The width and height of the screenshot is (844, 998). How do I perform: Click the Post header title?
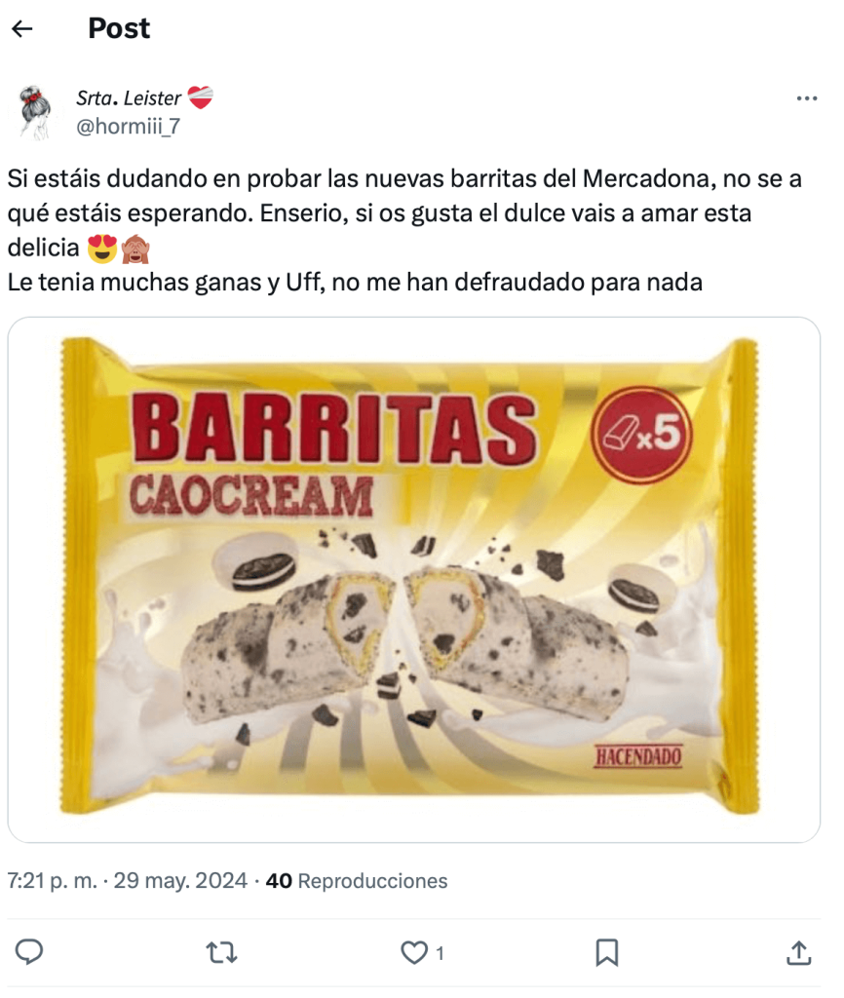pyautogui.click(x=119, y=28)
